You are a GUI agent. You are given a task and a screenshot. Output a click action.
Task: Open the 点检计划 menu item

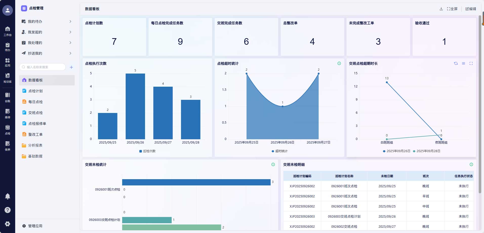(35, 91)
